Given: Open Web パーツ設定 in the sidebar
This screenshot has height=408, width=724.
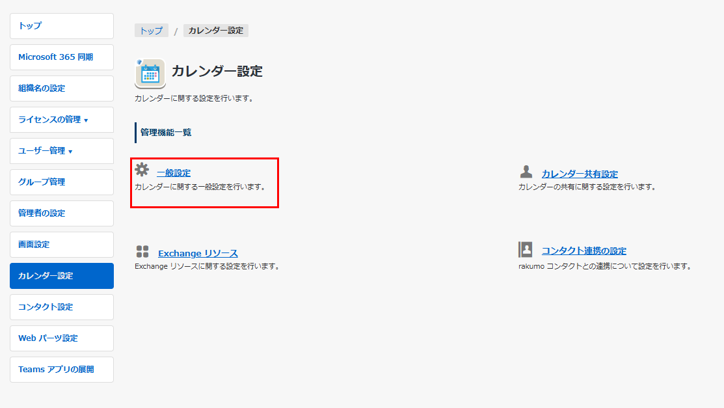Looking at the screenshot, I should point(62,338).
